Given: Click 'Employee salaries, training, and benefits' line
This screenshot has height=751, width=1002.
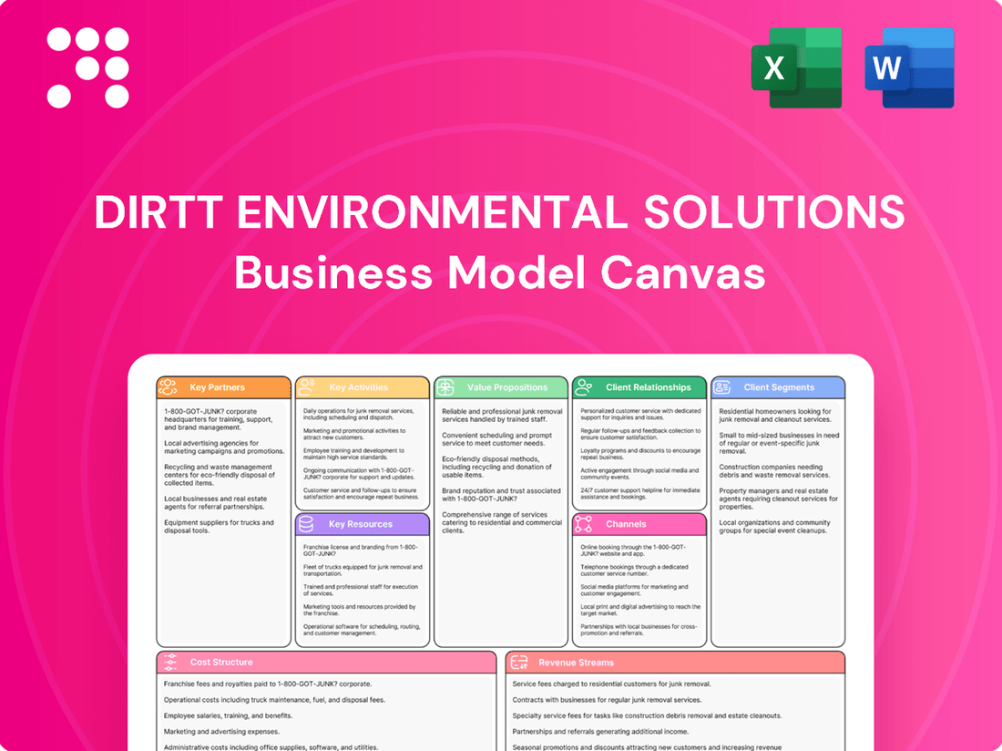Looking at the screenshot, I should tap(228, 715).
